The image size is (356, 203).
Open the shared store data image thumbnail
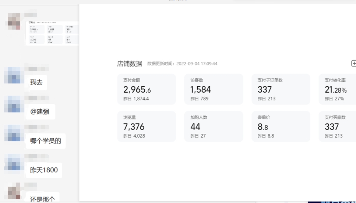pos(52,33)
